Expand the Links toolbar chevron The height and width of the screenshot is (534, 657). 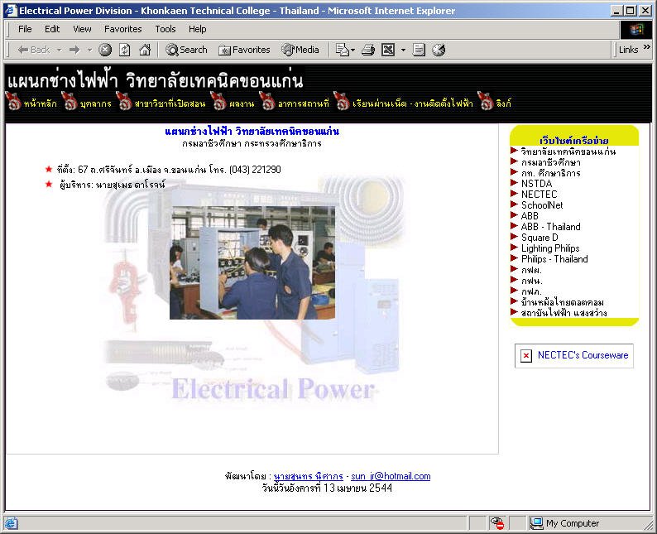647,48
